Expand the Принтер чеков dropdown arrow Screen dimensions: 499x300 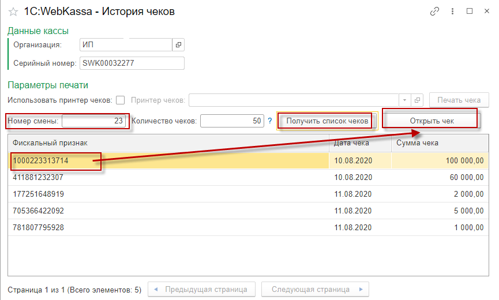pos(404,100)
